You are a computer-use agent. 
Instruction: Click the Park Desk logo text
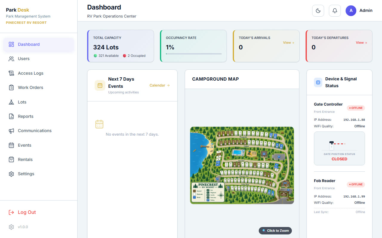click(18, 10)
